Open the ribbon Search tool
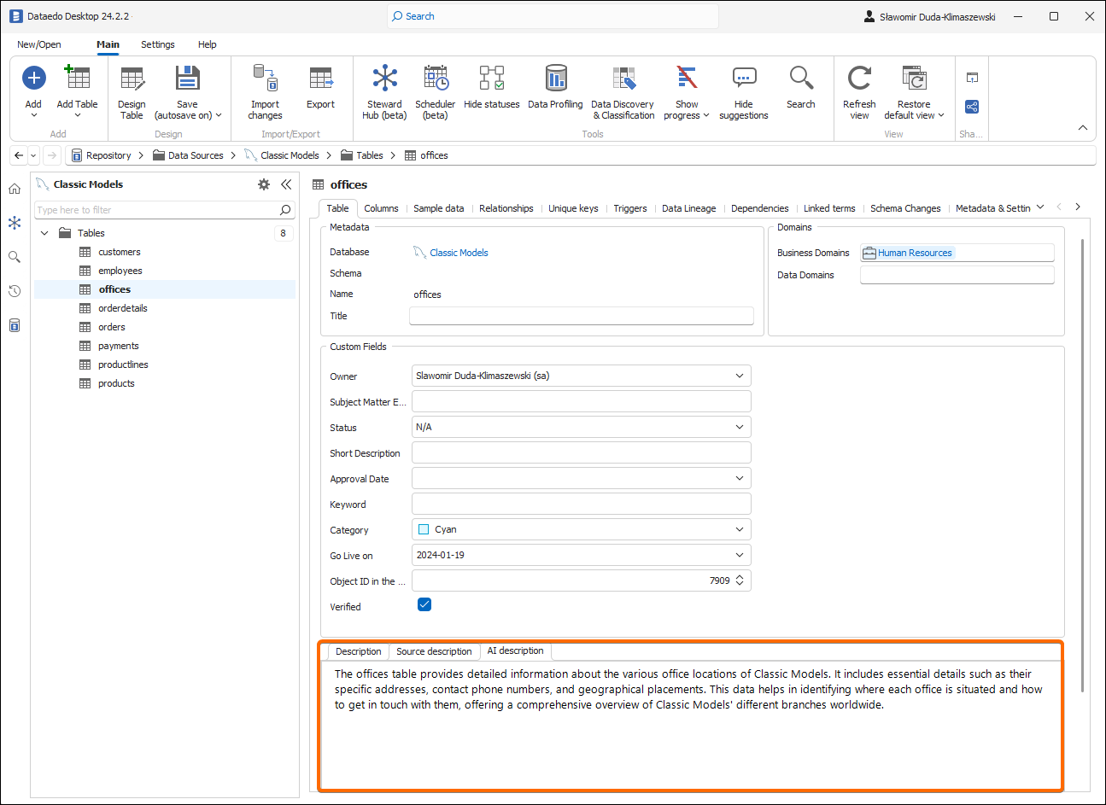Viewport: 1106px width, 805px height. [801, 79]
